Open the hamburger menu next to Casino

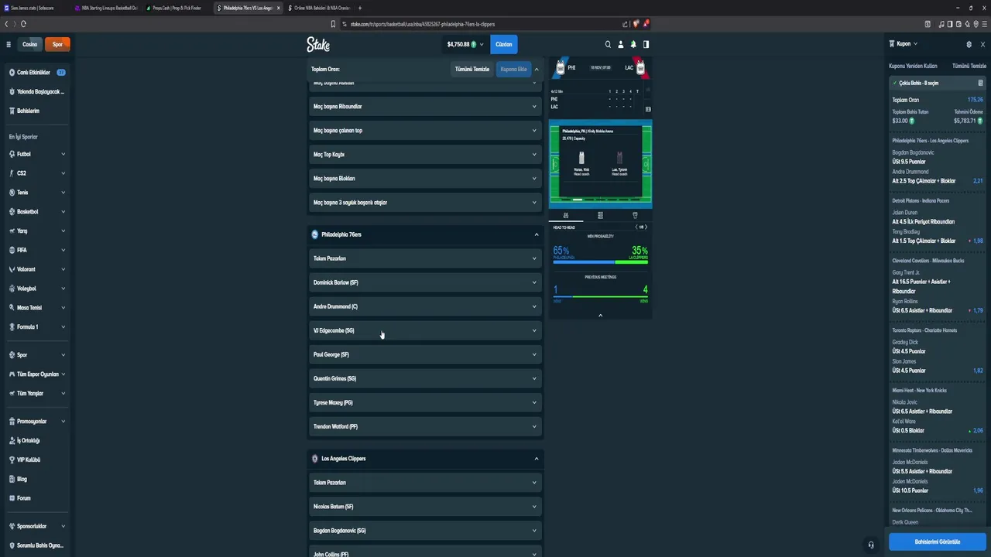(x=9, y=44)
